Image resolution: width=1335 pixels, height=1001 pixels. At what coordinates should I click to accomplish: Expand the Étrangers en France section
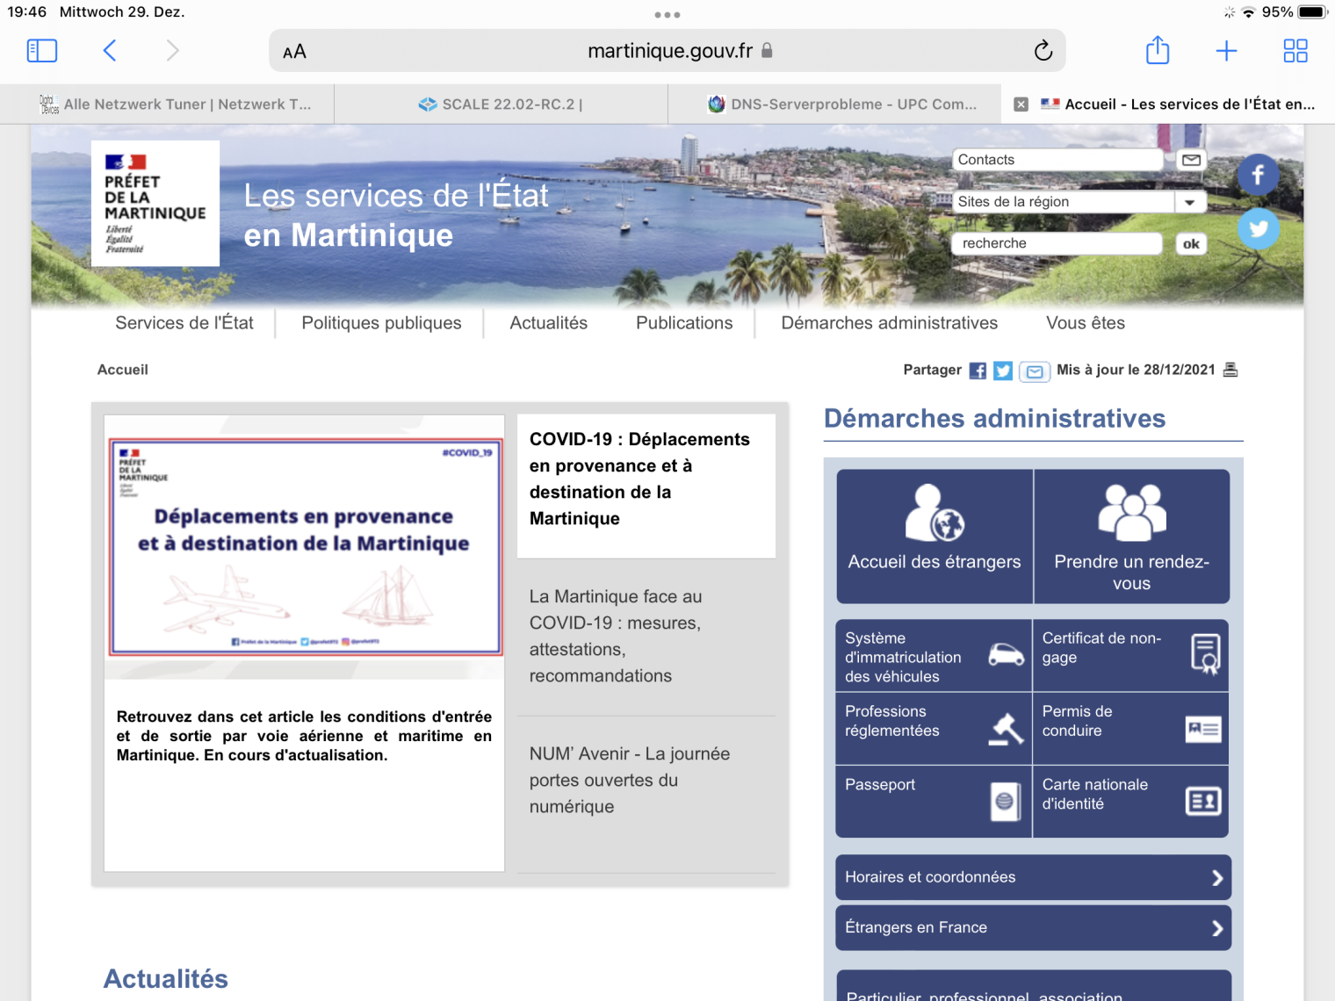point(1033,928)
